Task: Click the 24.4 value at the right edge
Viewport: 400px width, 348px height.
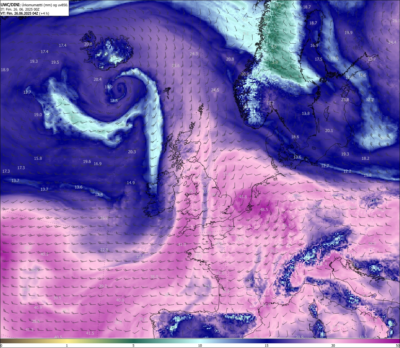Action: pos(392,42)
